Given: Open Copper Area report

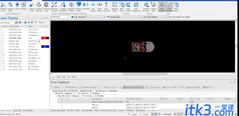Looking at the screenshot, I should coord(153,7).
